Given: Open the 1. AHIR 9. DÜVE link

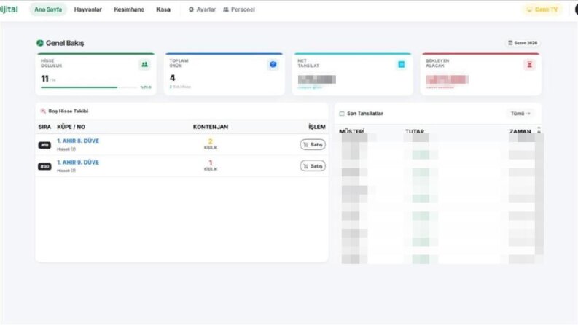Looking at the screenshot, I should (78, 162).
